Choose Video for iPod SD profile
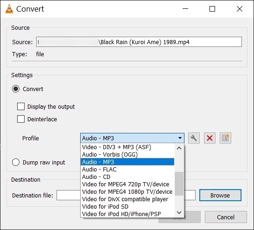 pos(127,207)
